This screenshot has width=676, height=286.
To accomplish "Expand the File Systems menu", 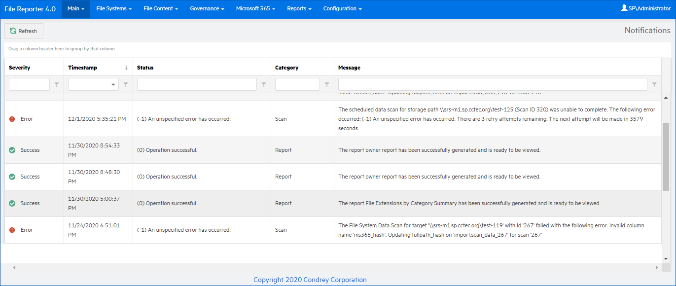I will (114, 9).
